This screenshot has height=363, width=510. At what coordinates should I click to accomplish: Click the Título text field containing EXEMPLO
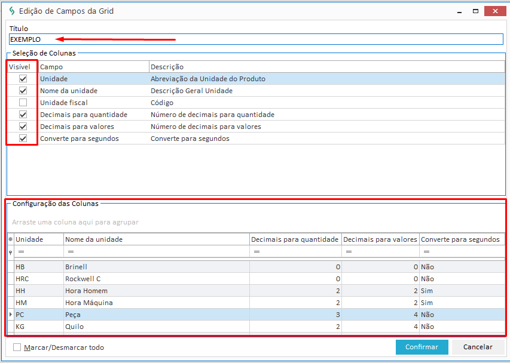point(256,39)
